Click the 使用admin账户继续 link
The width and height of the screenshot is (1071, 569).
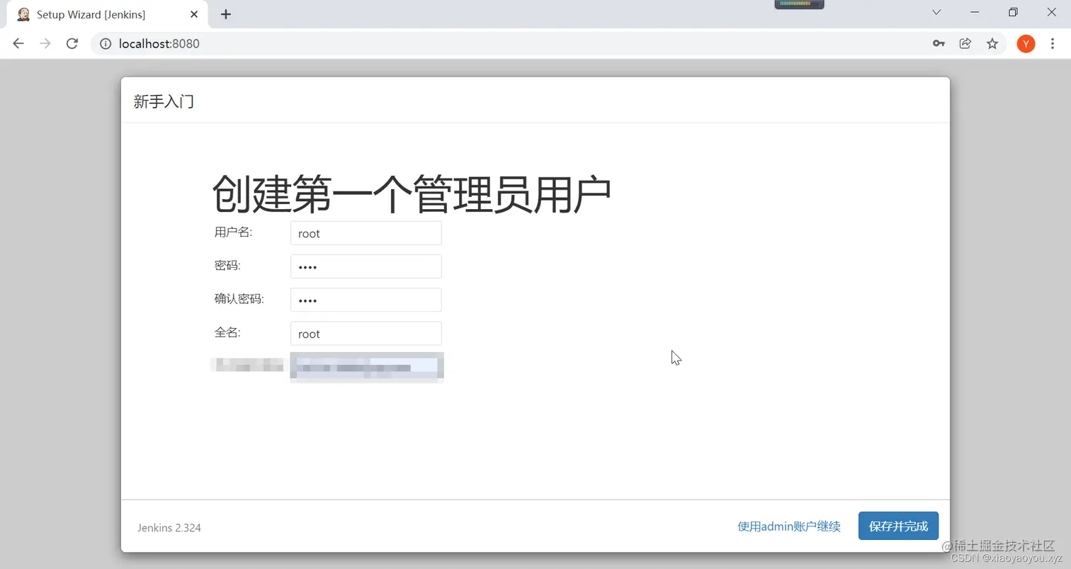(788, 526)
